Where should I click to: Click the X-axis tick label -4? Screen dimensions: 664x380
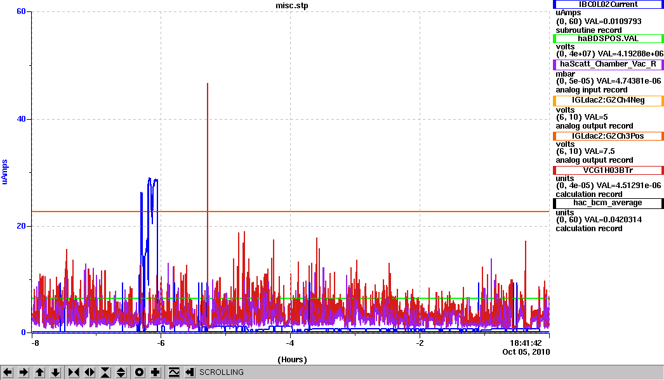click(290, 343)
